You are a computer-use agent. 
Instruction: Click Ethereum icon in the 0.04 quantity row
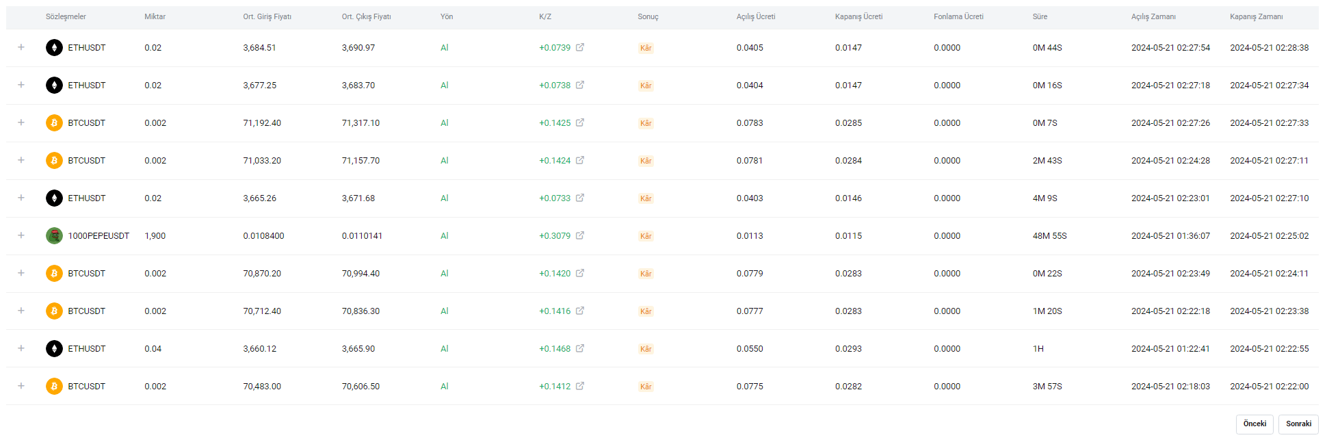click(54, 348)
